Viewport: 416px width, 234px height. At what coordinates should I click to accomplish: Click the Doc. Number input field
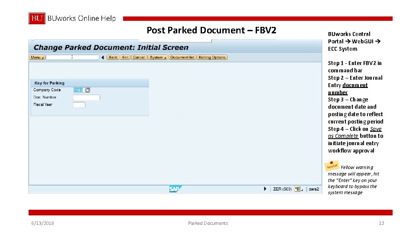(87, 97)
